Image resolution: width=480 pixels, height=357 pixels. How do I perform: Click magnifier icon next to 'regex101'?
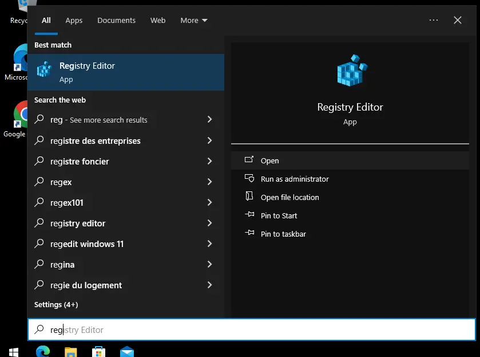click(39, 202)
